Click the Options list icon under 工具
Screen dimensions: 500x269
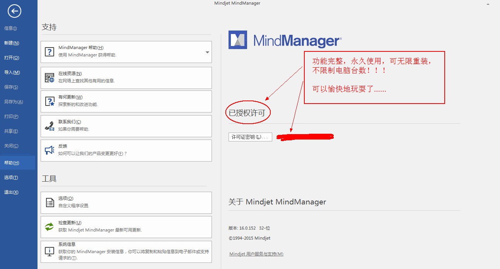tap(49, 203)
